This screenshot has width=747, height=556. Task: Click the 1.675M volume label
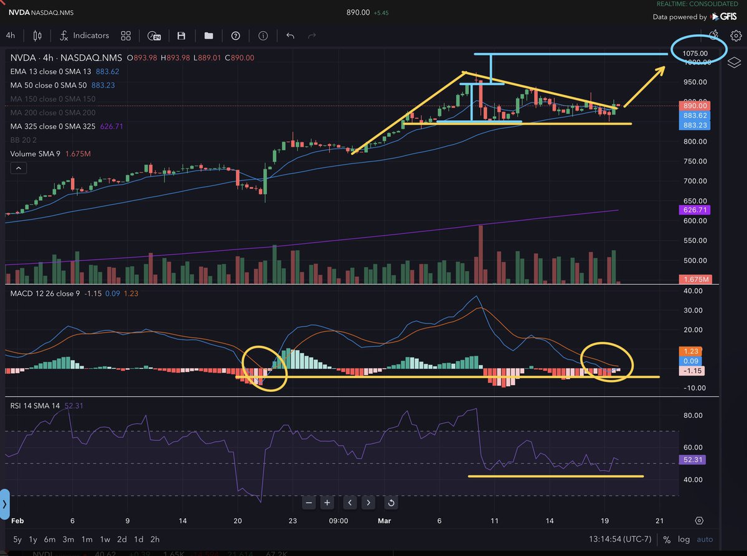(x=696, y=279)
